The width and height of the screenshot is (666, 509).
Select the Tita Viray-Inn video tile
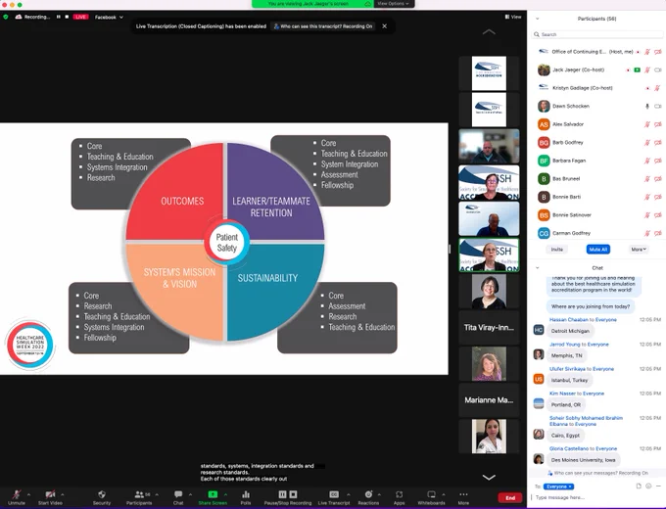point(489,327)
